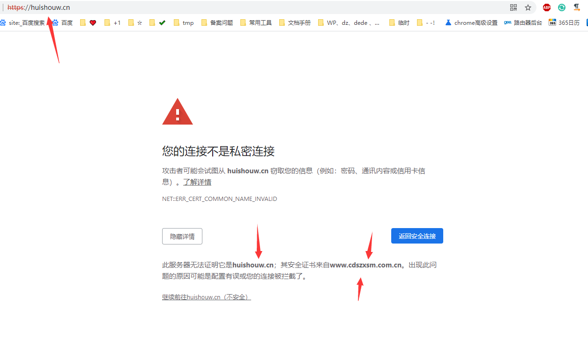The height and width of the screenshot is (355, 588).
Task: Bookmark this page via star icon
Action: pos(528,7)
